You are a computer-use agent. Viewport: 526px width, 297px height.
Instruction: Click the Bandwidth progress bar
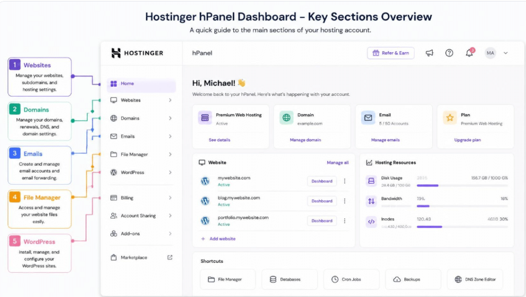[462, 206]
